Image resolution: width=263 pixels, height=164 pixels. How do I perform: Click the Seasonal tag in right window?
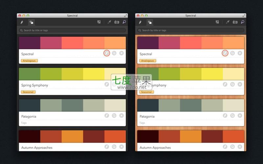[146, 92]
